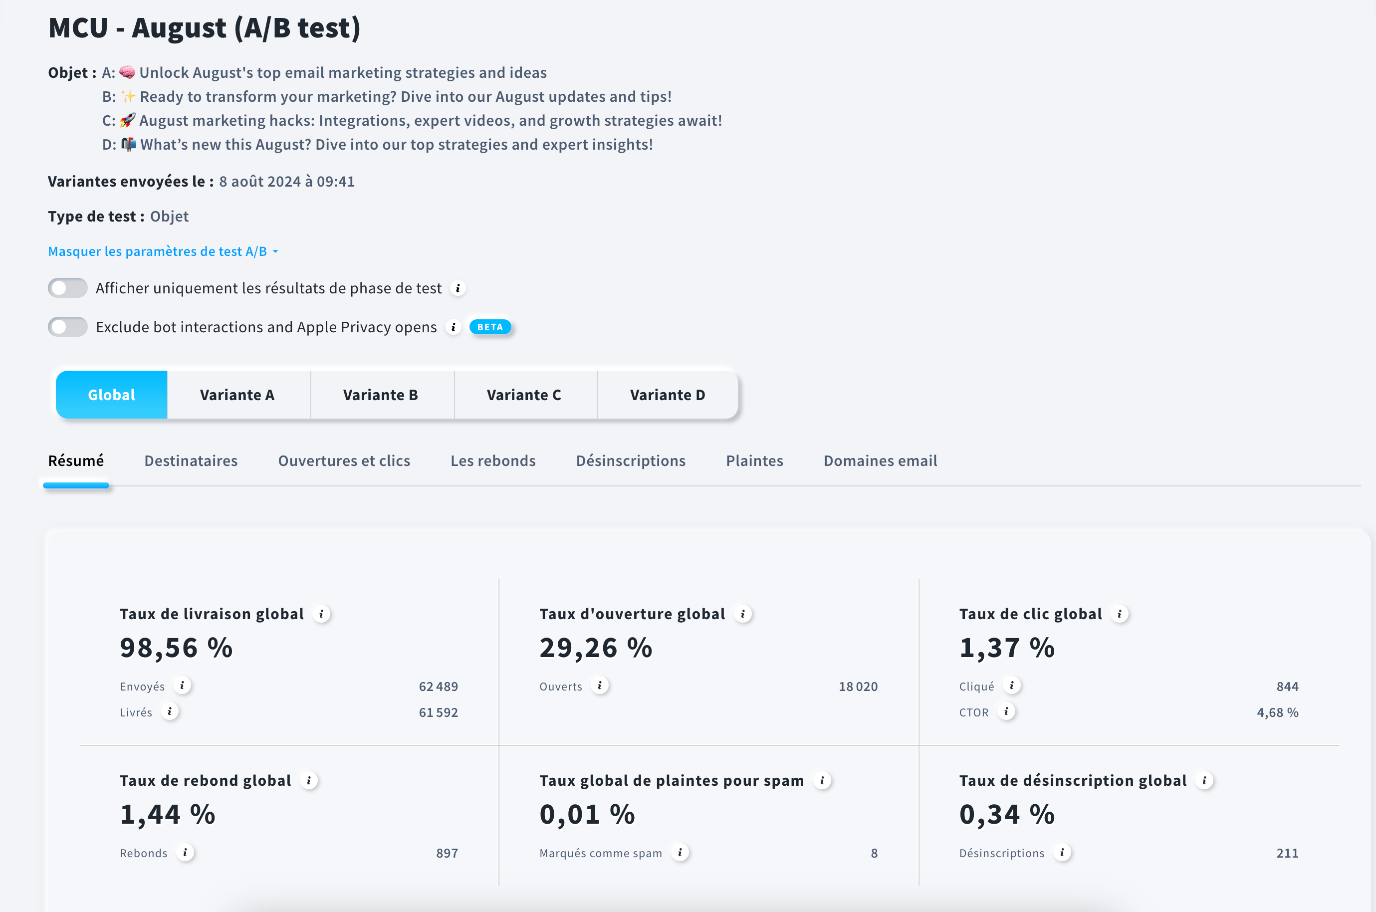1376x912 pixels.
Task: Navigate to Ouvertures et clics
Action: click(344, 460)
